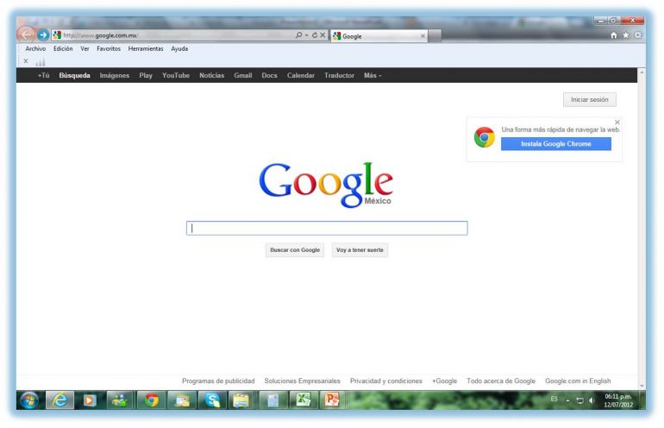Image resolution: width=664 pixels, height=428 pixels.
Task: Click the volume speaker tray icon
Action: pyautogui.click(x=592, y=400)
